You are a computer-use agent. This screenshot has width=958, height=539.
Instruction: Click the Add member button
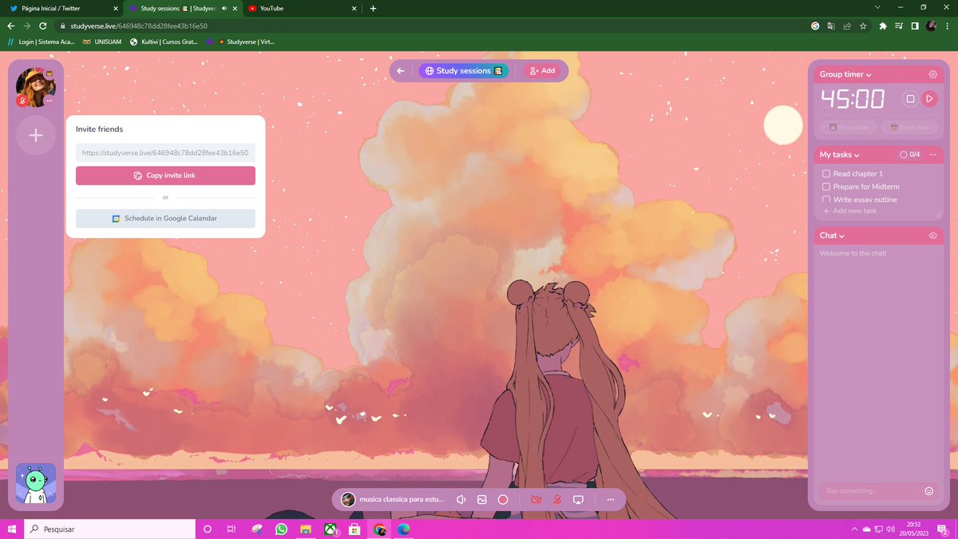[x=542, y=71]
